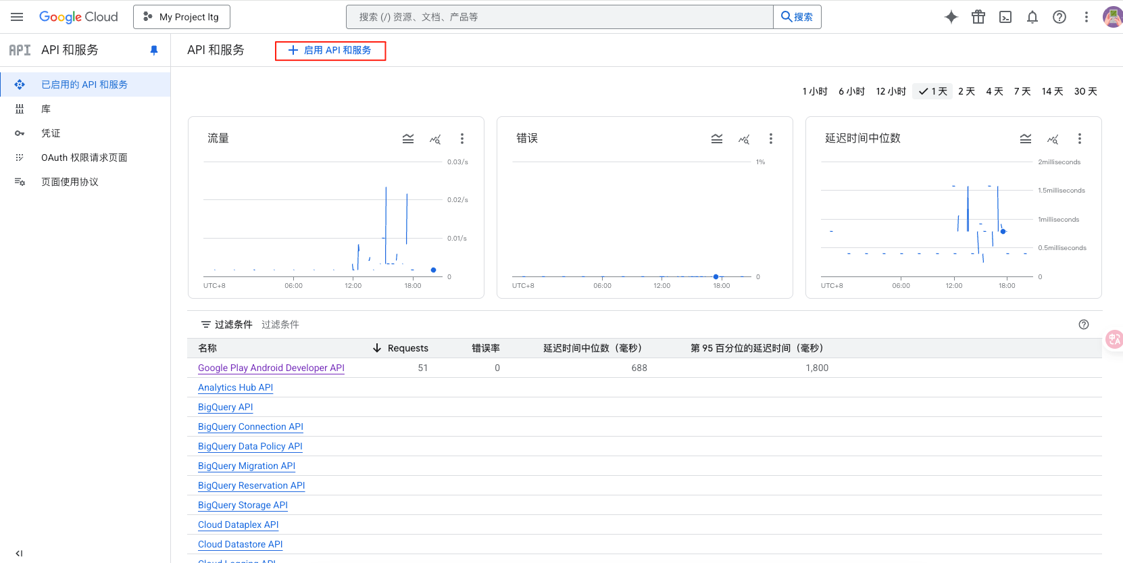Screen dimensions: 1123x563
Task: Select the 7 天 time range
Action: coord(1022,91)
